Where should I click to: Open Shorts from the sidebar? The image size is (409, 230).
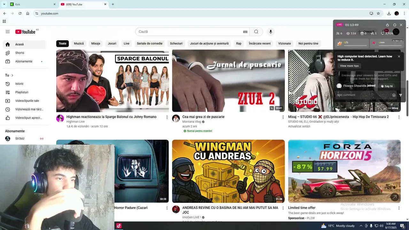24,53
